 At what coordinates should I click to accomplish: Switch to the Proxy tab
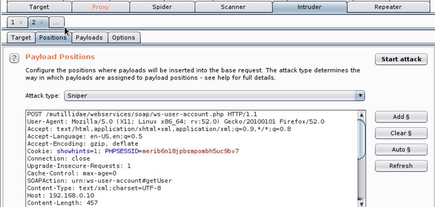[101, 7]
